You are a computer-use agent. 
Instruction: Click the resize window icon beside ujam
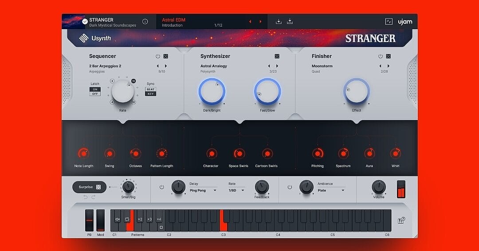click(x=389, y=22)
